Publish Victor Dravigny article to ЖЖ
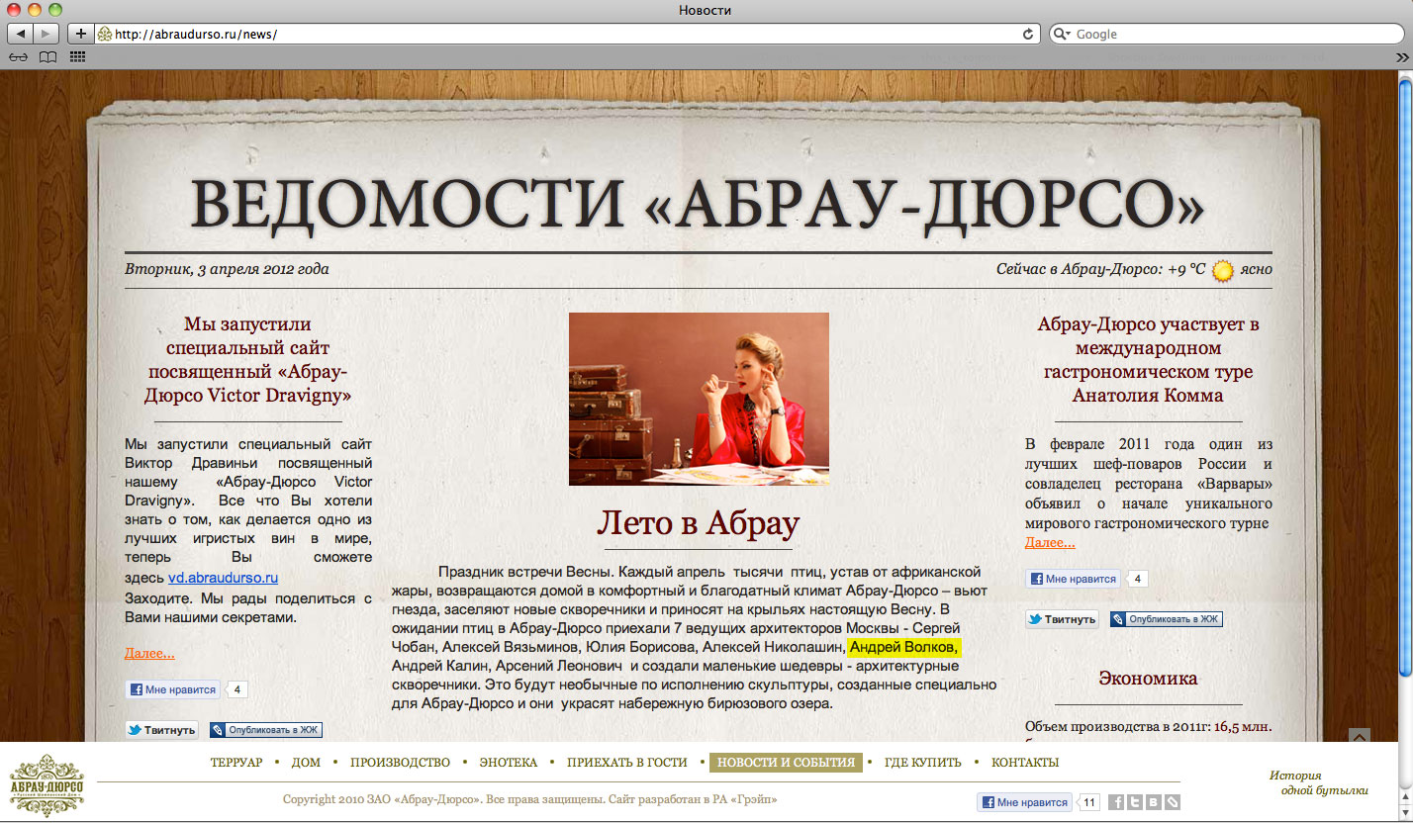1413x823 pixels. [x=266, y=730]
